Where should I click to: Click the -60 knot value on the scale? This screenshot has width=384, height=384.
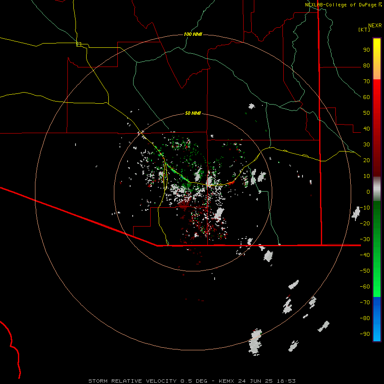click(x=365, y=287)
